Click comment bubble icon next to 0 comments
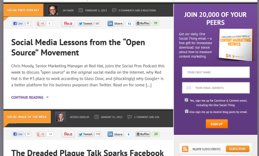The width and height of the screenshot is (259, 156). coord(114,10)
